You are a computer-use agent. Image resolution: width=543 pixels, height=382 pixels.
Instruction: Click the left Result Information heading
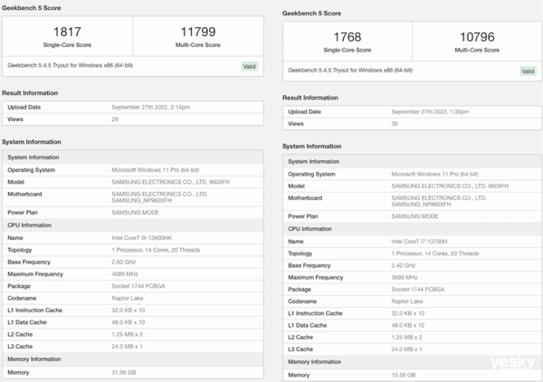(32, 92)
